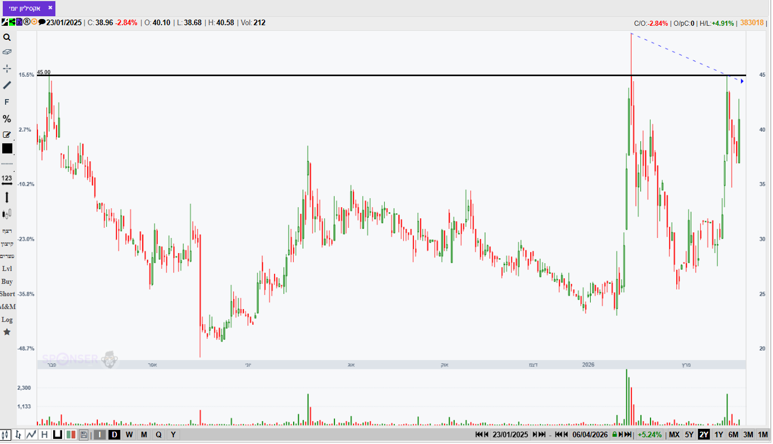773x444 pixels.
Task: Select the vertical double-arrow tool
Action: (7, 197)
